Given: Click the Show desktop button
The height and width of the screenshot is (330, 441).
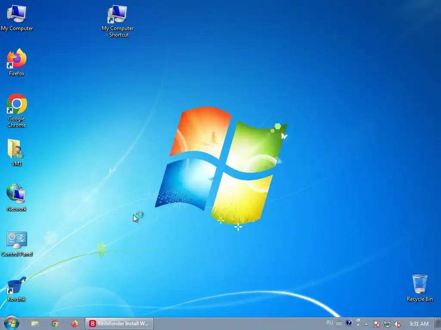Looking at the screenshot, I should coord(438,324).
